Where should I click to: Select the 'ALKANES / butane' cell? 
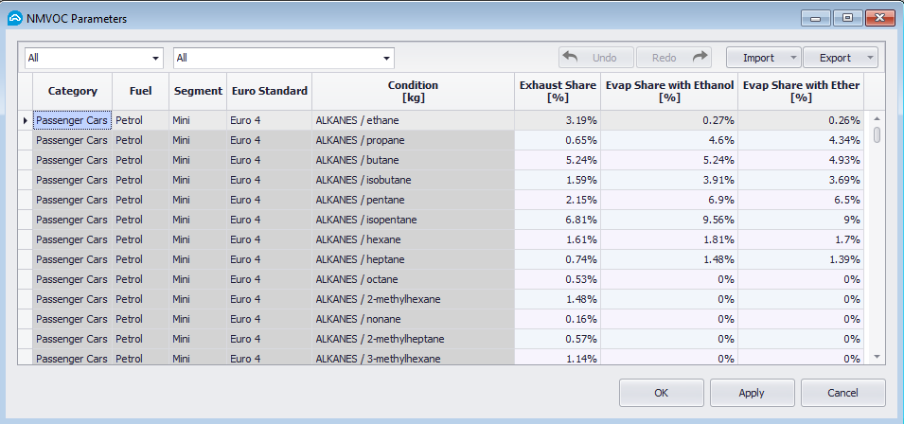click(x=413, y=160)
